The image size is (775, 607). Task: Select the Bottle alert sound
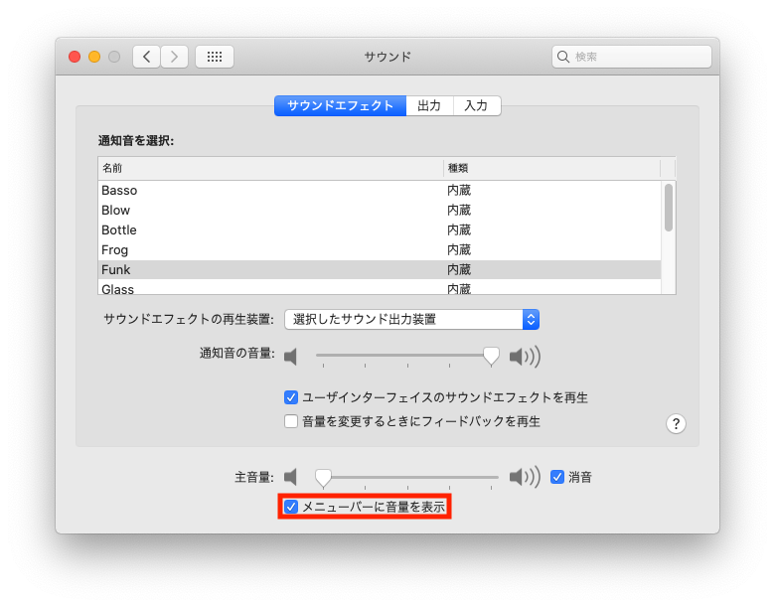(x=380, y=229)
